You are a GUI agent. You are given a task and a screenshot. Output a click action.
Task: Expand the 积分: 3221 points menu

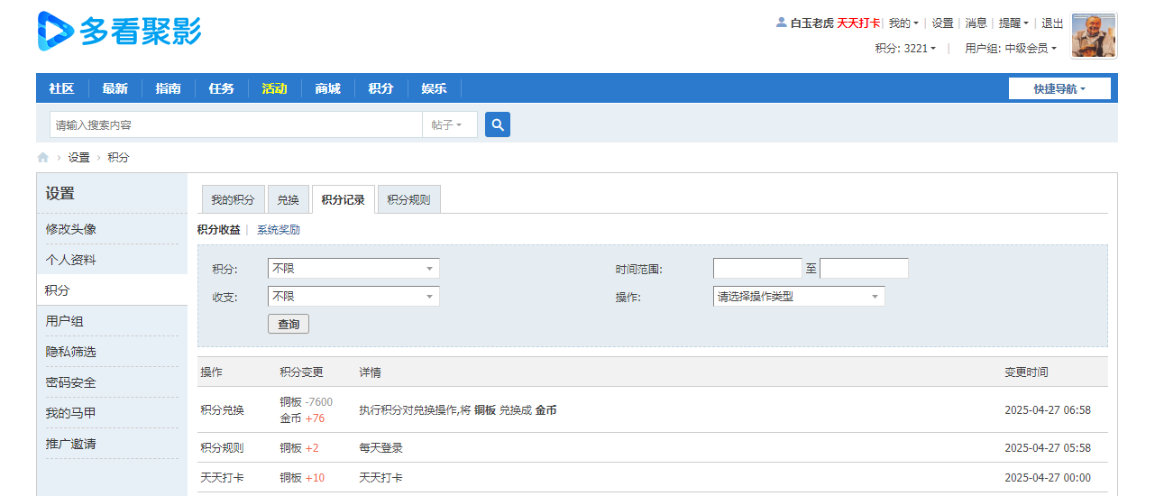coord(905,49)
